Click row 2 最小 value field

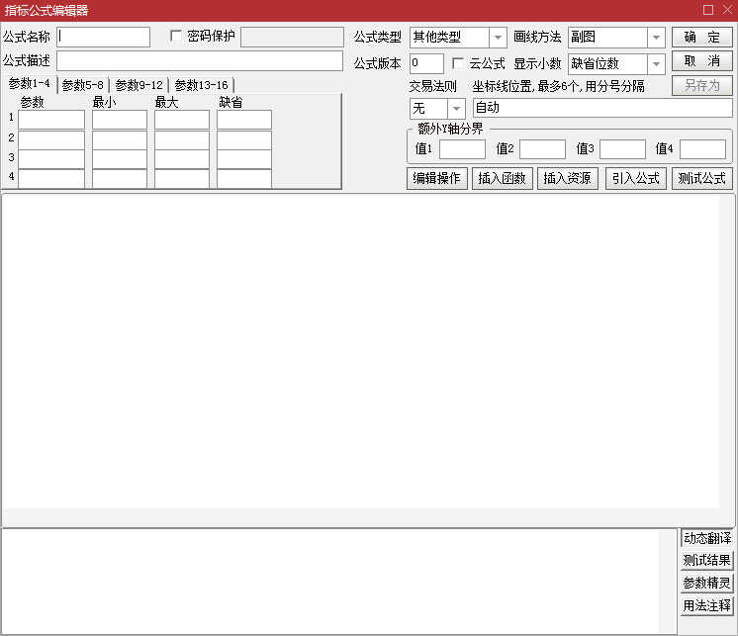[x=120, y=139]
